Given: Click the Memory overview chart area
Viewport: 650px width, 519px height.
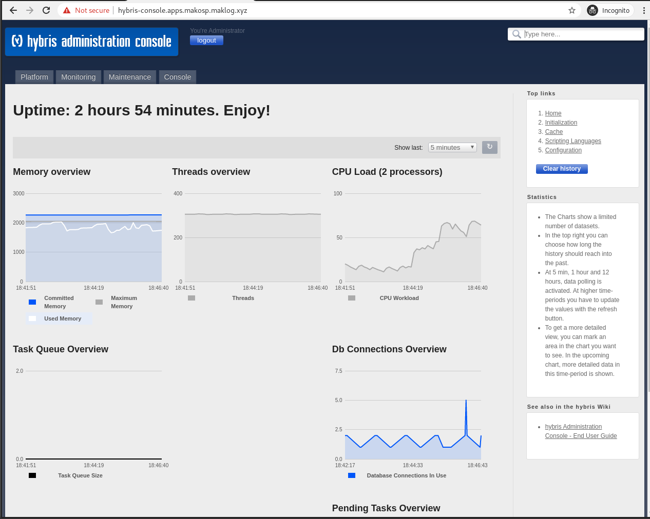Looking at the screenshot, I should (94, 237).
